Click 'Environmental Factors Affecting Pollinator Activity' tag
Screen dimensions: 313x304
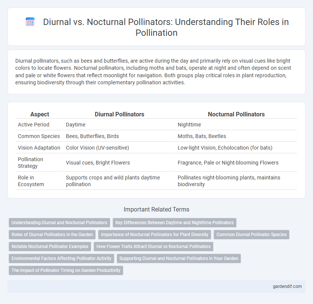61,258
